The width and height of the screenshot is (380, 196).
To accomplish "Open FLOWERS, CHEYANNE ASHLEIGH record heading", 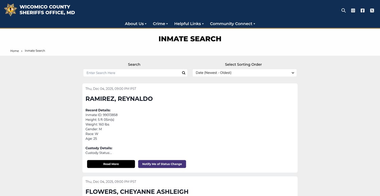I will tap(137, 192).
